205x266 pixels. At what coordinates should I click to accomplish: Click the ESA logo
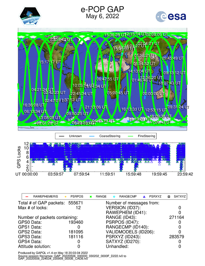pyautogui.click(x=171, y=17)
